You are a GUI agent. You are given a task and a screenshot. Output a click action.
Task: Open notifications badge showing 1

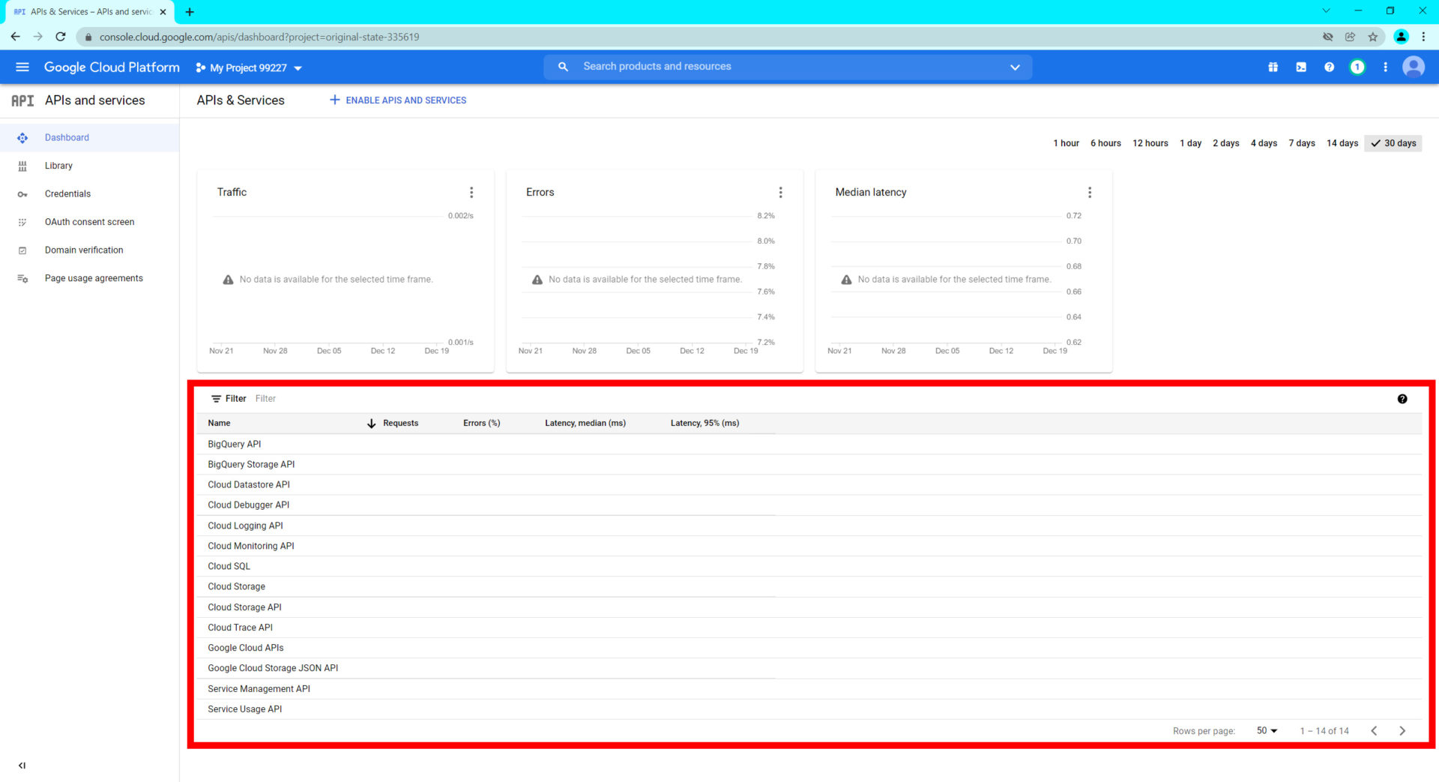pos(1357,67)
